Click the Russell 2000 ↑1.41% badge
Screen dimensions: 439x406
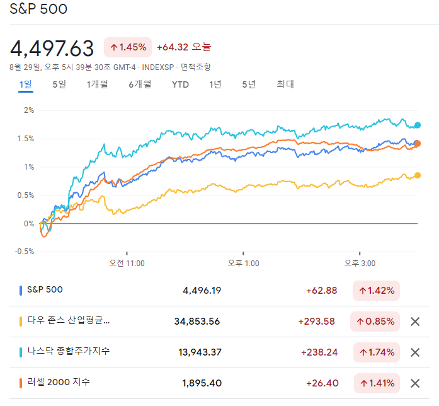pos(377,383)
